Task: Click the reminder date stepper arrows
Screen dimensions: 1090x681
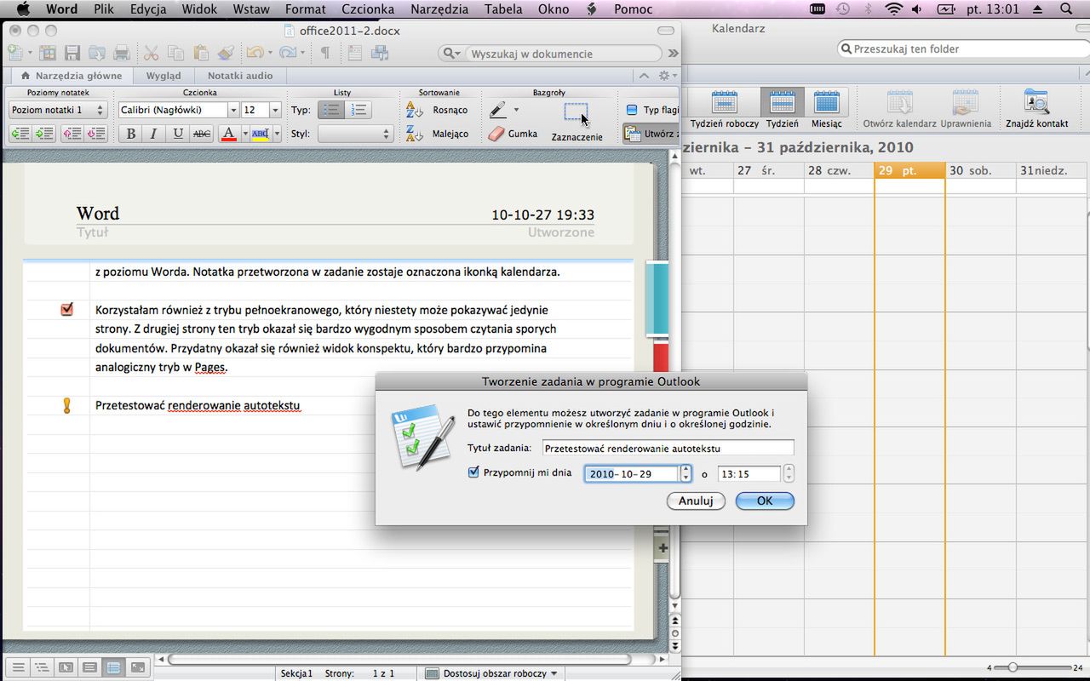Action: click(686, 473)
